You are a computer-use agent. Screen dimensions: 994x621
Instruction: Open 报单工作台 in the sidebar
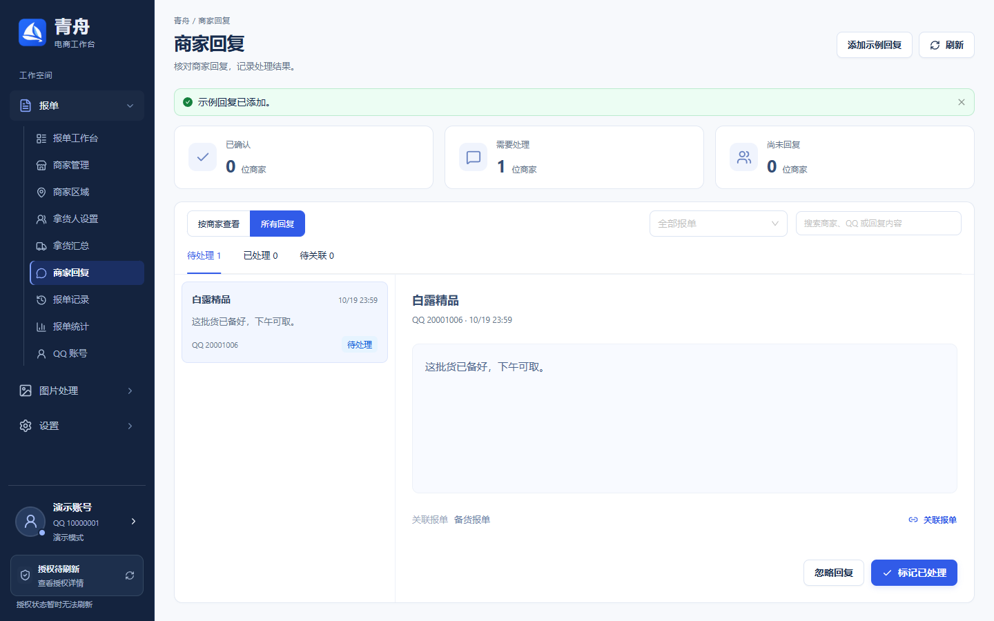click(87, 138)
